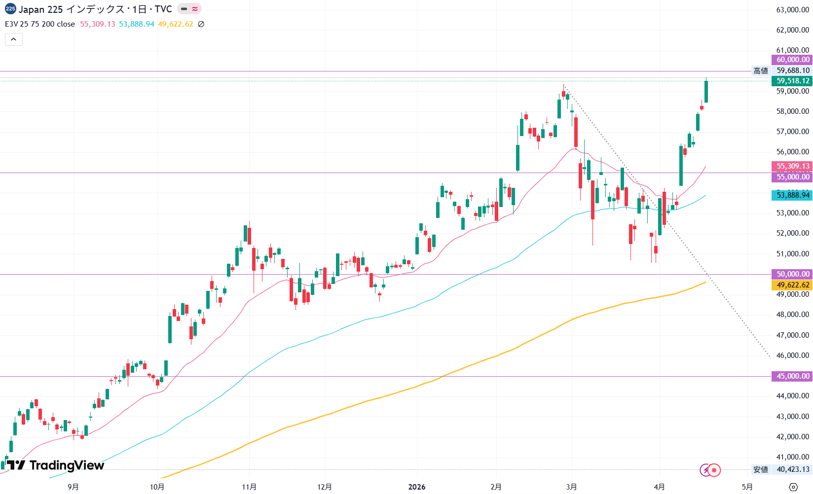Click the TradingView logo
The image size is (813, 494).
(55, 465)
